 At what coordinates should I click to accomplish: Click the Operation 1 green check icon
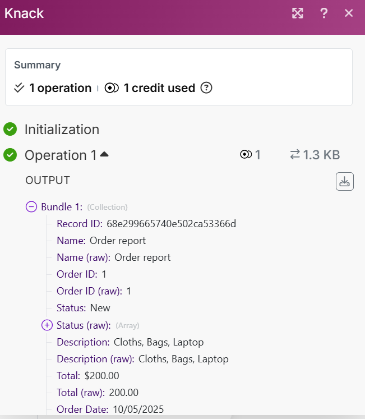(10, 155)
